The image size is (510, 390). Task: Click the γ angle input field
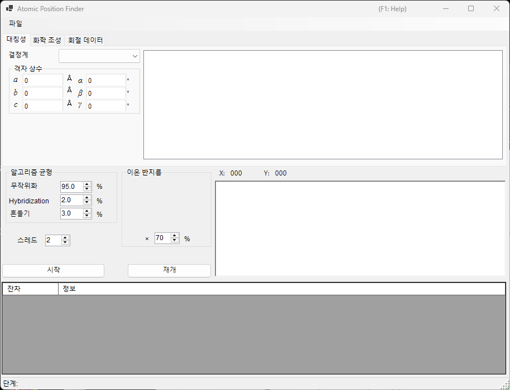106,106
